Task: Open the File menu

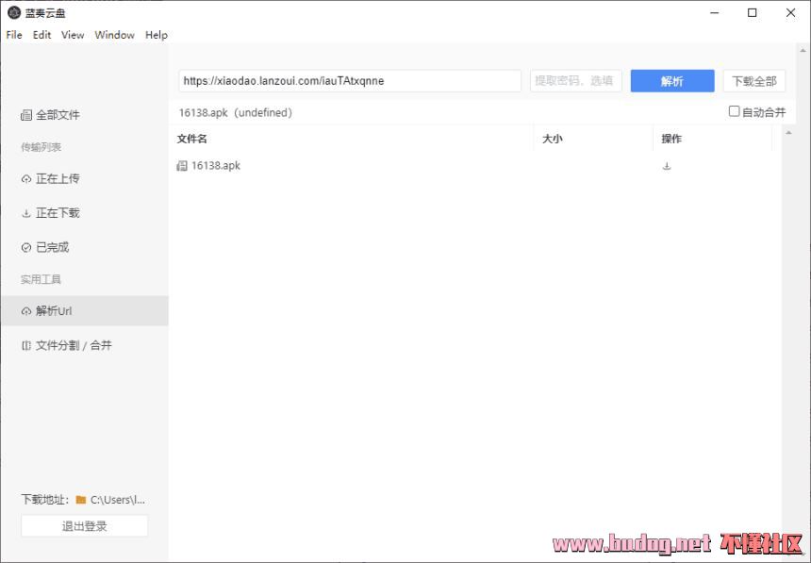Action: click(14, 35)
